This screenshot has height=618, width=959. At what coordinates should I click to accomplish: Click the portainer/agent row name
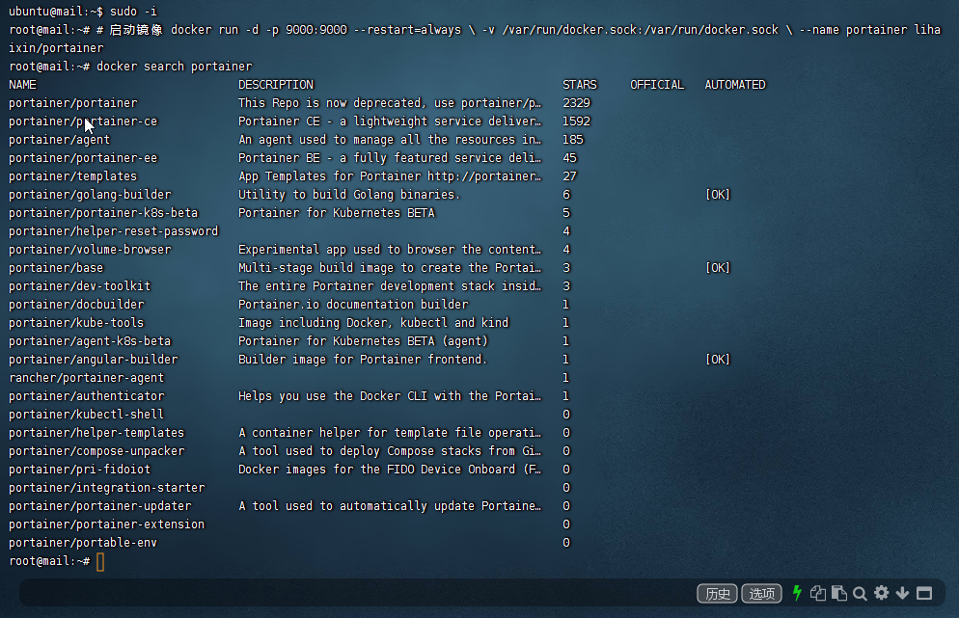pos(59,140)
